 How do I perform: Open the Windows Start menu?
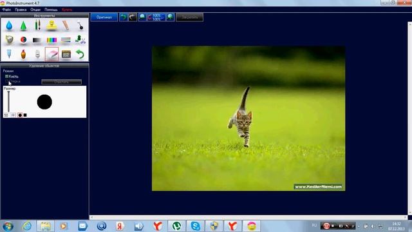8,226
